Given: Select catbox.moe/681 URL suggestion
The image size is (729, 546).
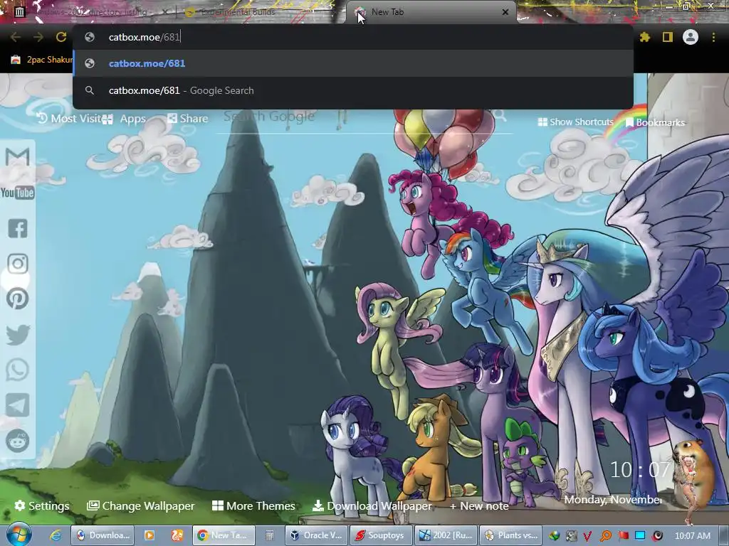Looking at the screenshot, I should [353, 63].
